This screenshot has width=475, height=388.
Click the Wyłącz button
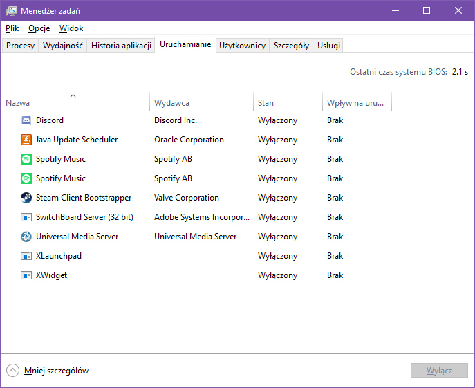point(439,371)
